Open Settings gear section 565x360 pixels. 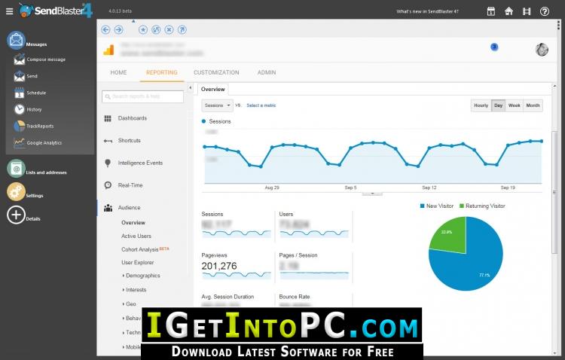coord(16,192)
